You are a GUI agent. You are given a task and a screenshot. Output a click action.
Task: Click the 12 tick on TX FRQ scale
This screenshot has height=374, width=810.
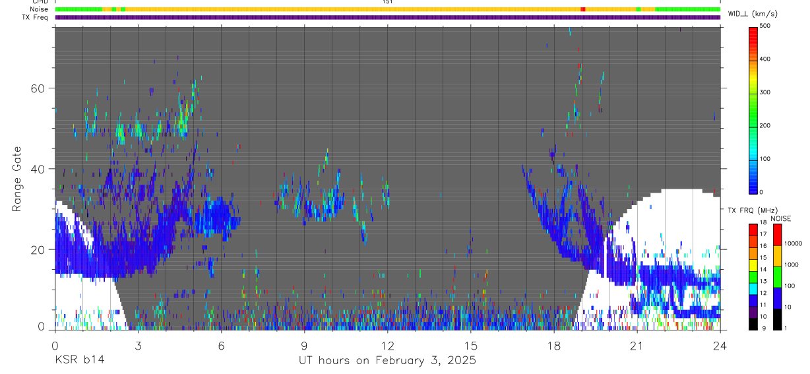(763, 293)
